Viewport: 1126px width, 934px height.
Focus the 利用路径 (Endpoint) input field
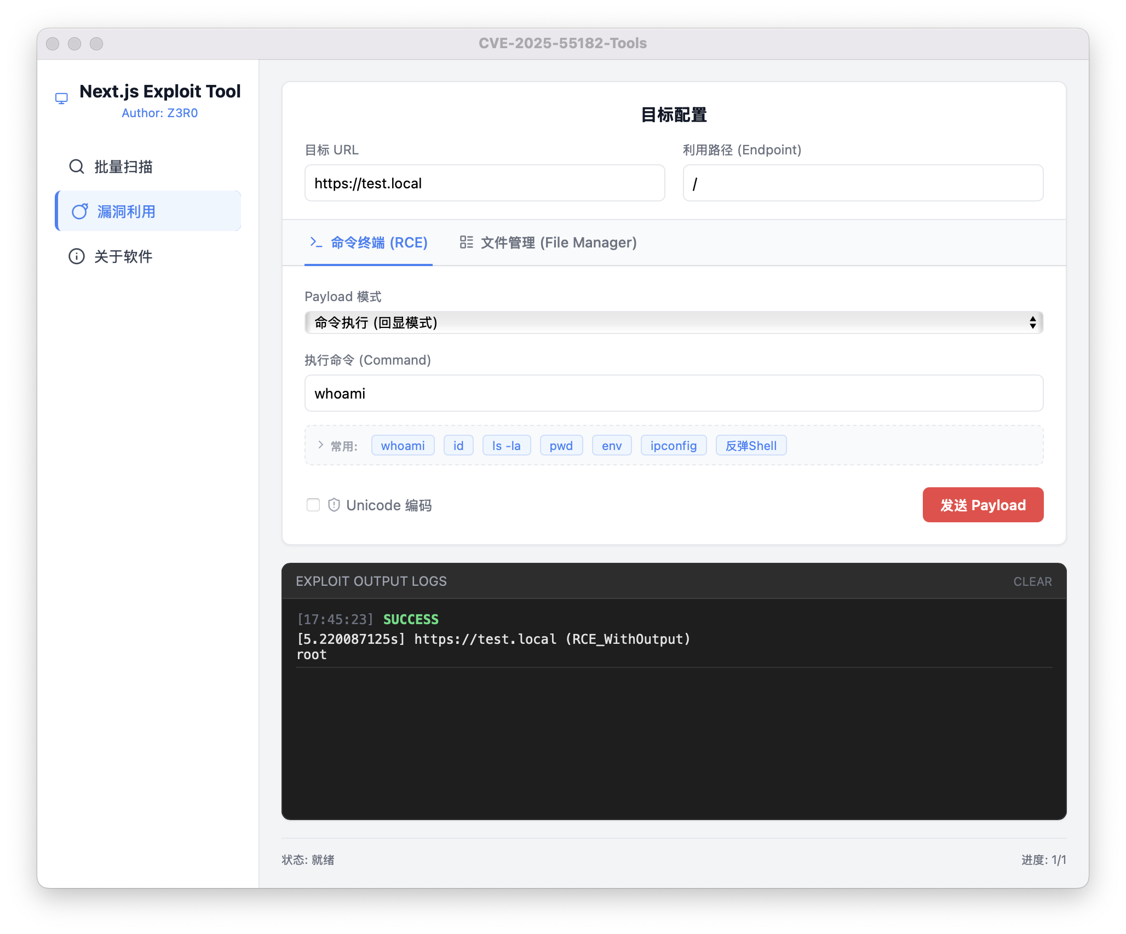[x=863, y=183]
